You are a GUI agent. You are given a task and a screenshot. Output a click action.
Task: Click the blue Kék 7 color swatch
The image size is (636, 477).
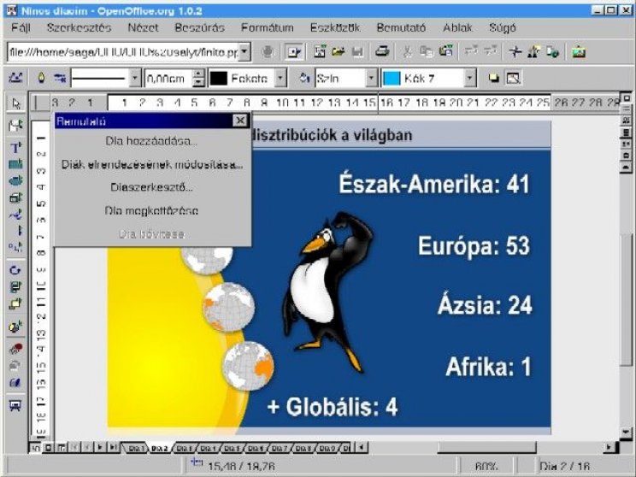(392, 78)
